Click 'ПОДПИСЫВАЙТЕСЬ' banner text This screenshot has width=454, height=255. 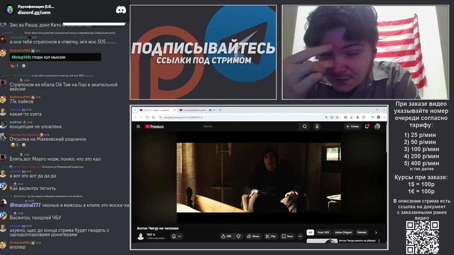click(x=203, y=48)
